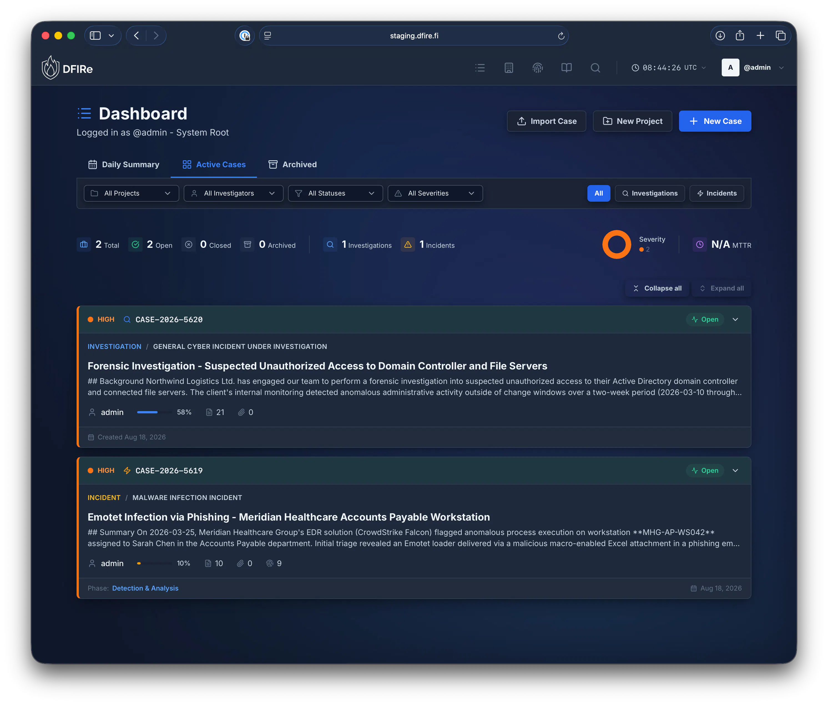
Task: Go forward using Safari's forward arrow
Action: pos(156,36)
